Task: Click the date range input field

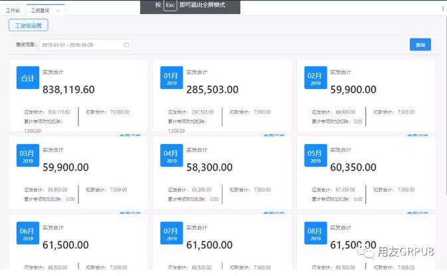Action: pyautogui.click(x=80, y=45)
